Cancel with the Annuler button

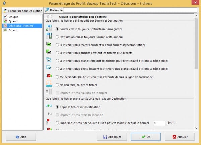pos(179,137)
